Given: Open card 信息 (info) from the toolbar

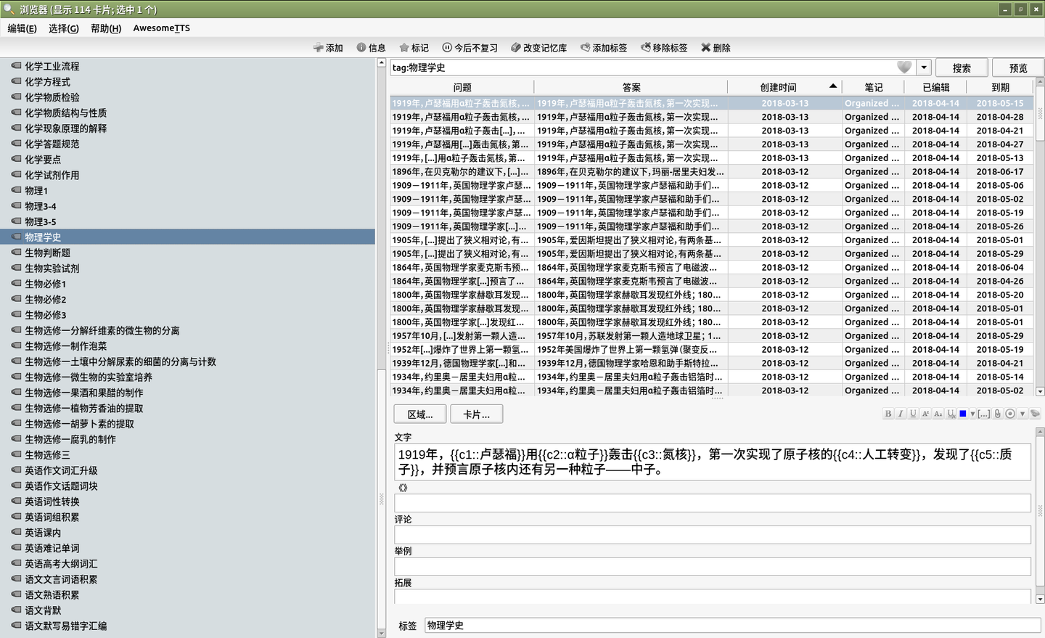Looking at the screenshot, I should (x=371, y=48).
